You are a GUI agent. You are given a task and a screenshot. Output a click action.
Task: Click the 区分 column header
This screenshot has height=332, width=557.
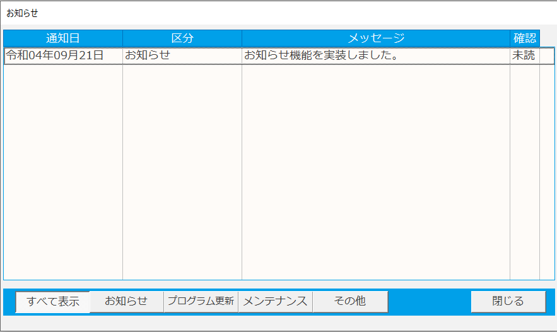point(182,38)
